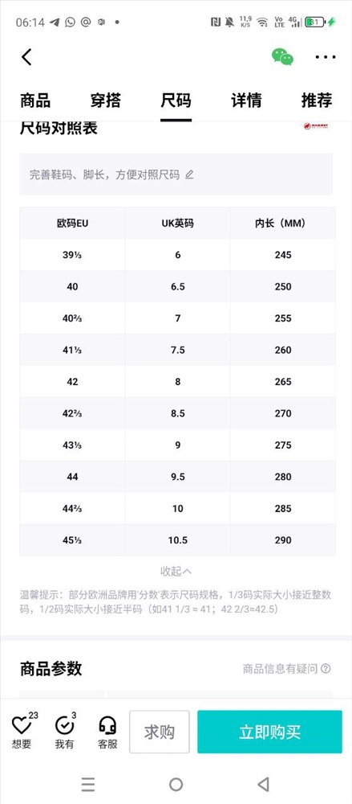Tap the question mark next to 商品信息有疑问

click(x=326, y=669)
